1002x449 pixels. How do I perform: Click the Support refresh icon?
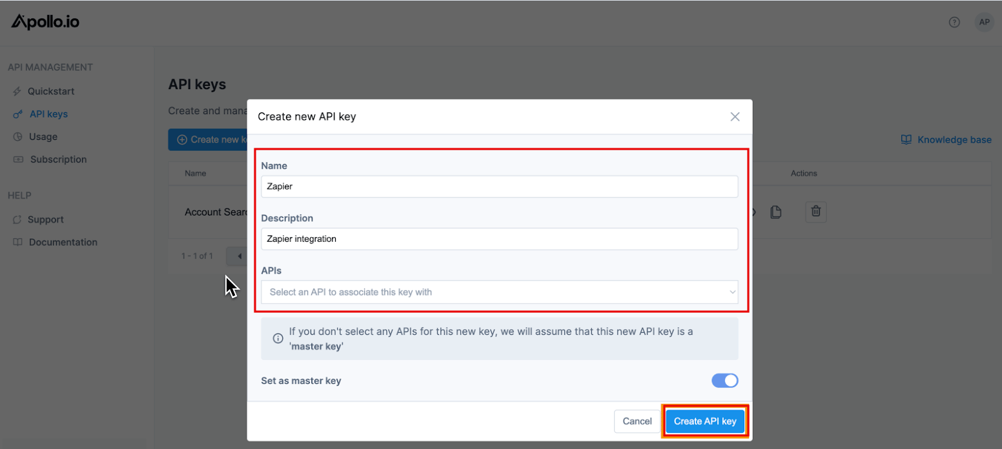tap(17, 220)
